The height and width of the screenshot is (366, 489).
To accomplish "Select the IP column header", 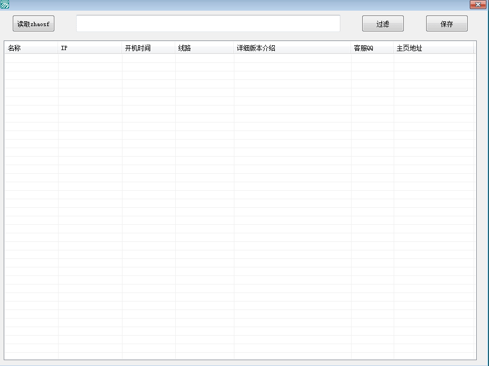I will (x=89, y=48).
